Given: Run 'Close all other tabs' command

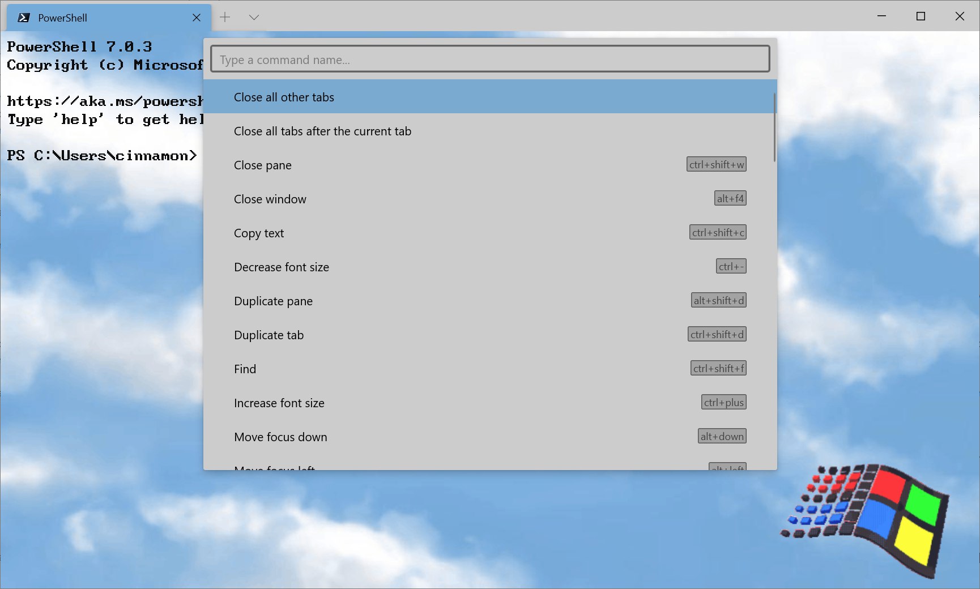Looking at the screenshot, I should pos(490,96).
